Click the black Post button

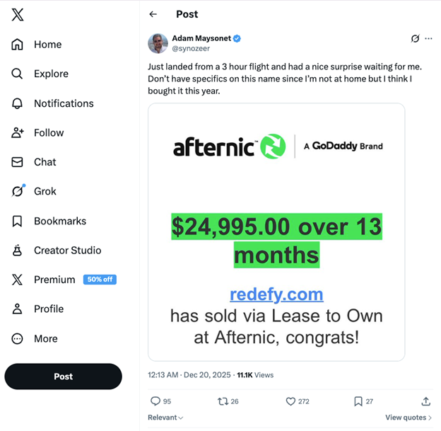click(x=63, y=377)
